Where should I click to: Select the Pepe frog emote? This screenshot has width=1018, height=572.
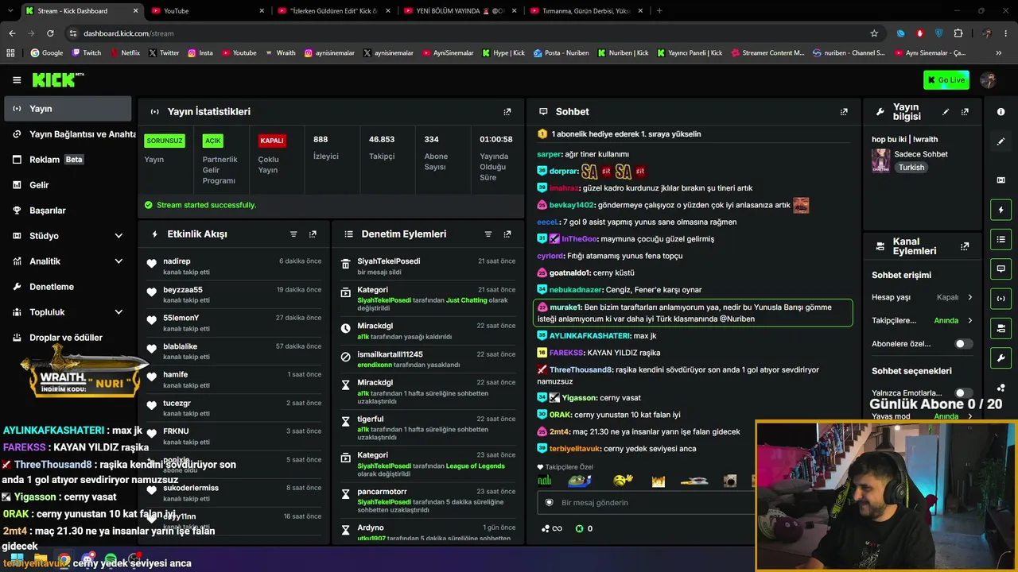pyautogui.click(x=580, y=481)
